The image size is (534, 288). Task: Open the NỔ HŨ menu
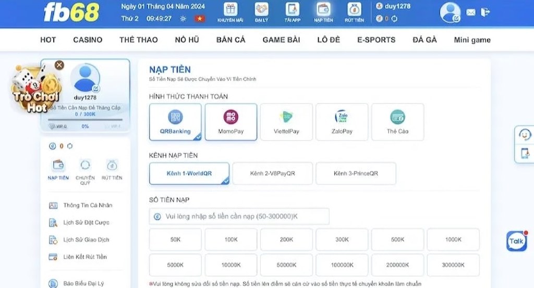[187, 40]
